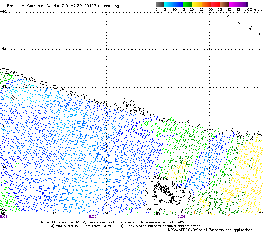
Task: Click the '35' legend label under color bar
Action: pyautogui.click(x=220, y=10)
